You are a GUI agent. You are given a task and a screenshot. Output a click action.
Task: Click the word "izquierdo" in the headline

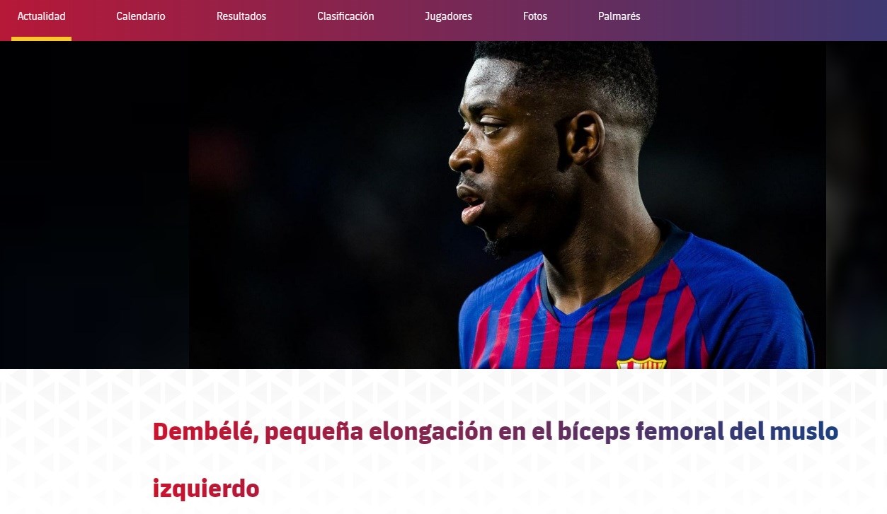click(x=206, y=489)
